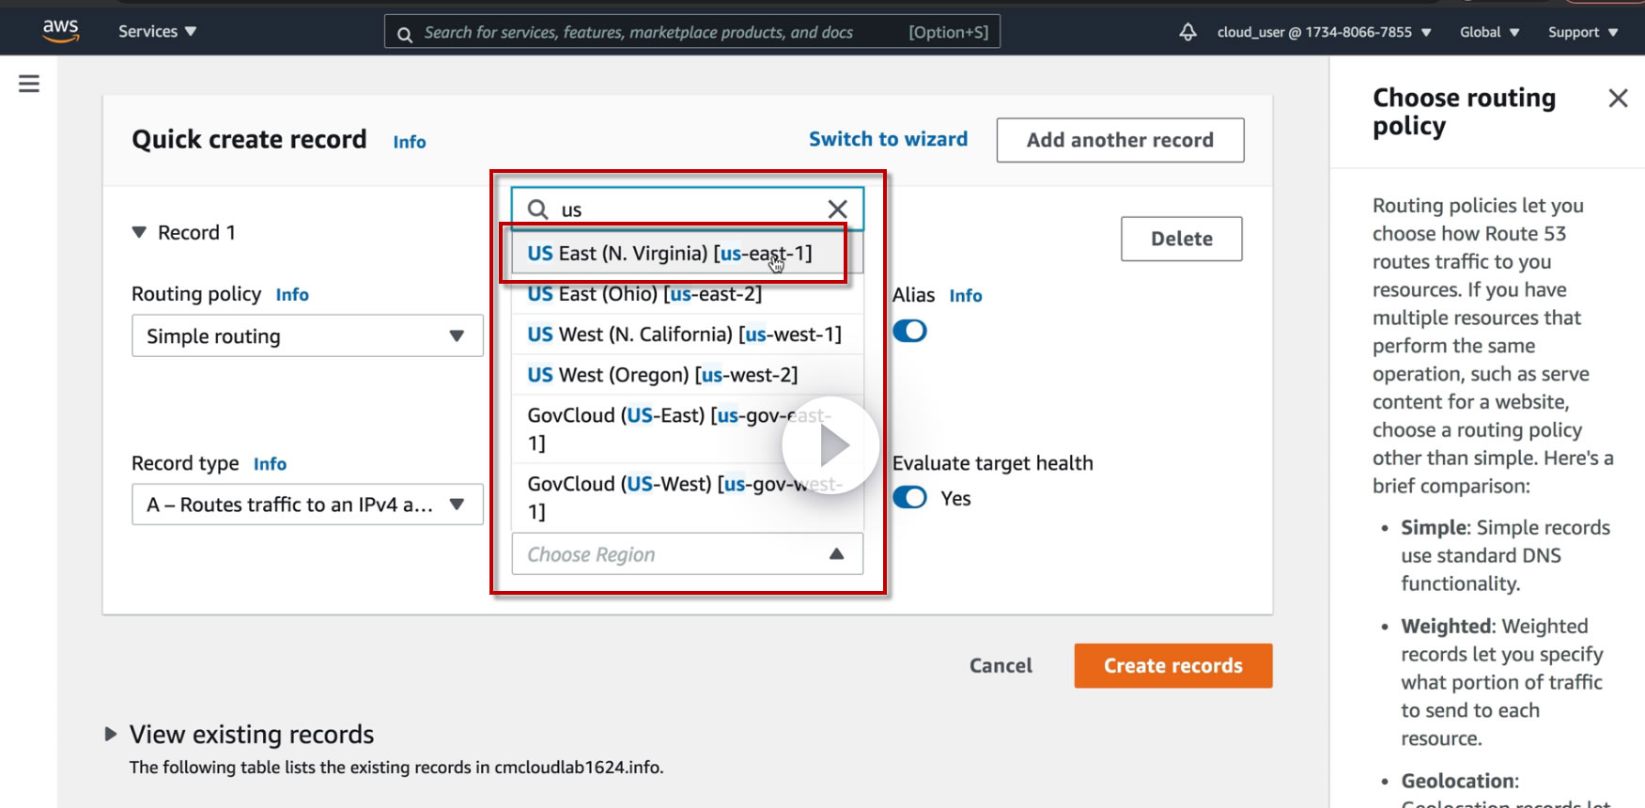The image size is (1645, 808).
Task: Collapse the Record 1 section
Action: click(x=139, y=232)
